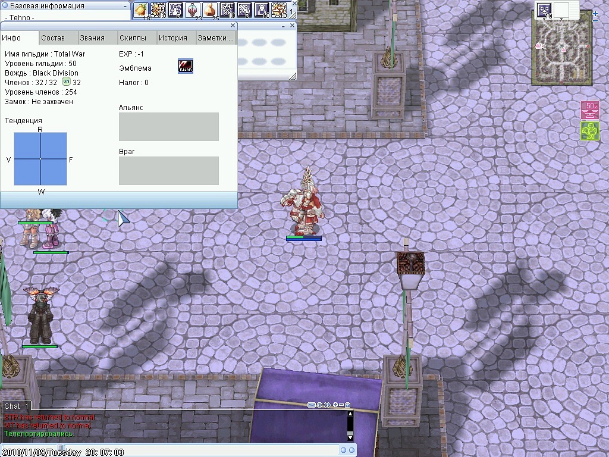Expand dropdown arrow under empty skill slot

(561, 18)
